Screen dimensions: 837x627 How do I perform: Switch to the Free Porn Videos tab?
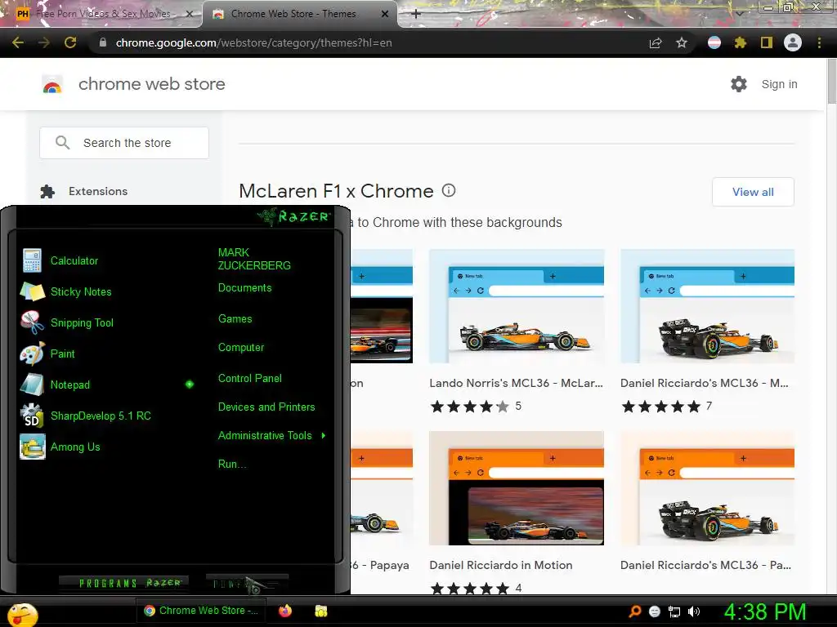pos(103,14)
